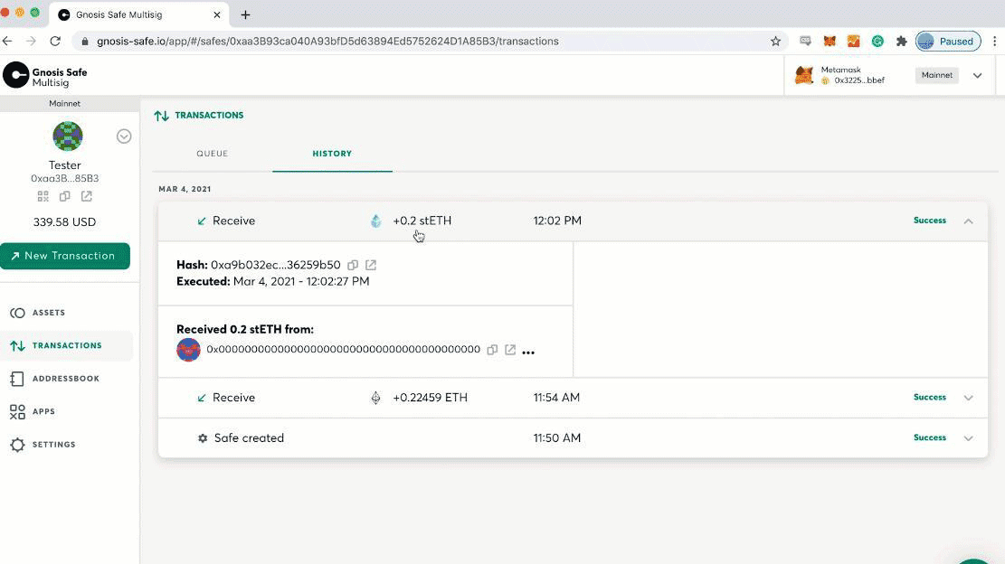Expand the Safe created transaction details

(x=968, y=437)
